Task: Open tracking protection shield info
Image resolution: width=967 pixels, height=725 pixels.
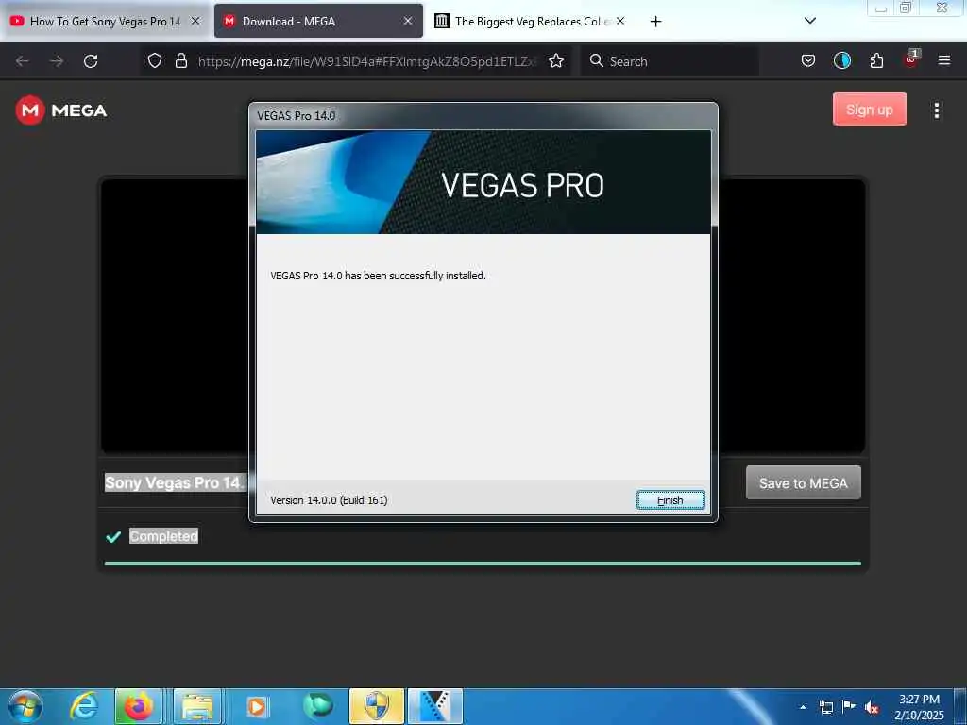Action: 155,60
